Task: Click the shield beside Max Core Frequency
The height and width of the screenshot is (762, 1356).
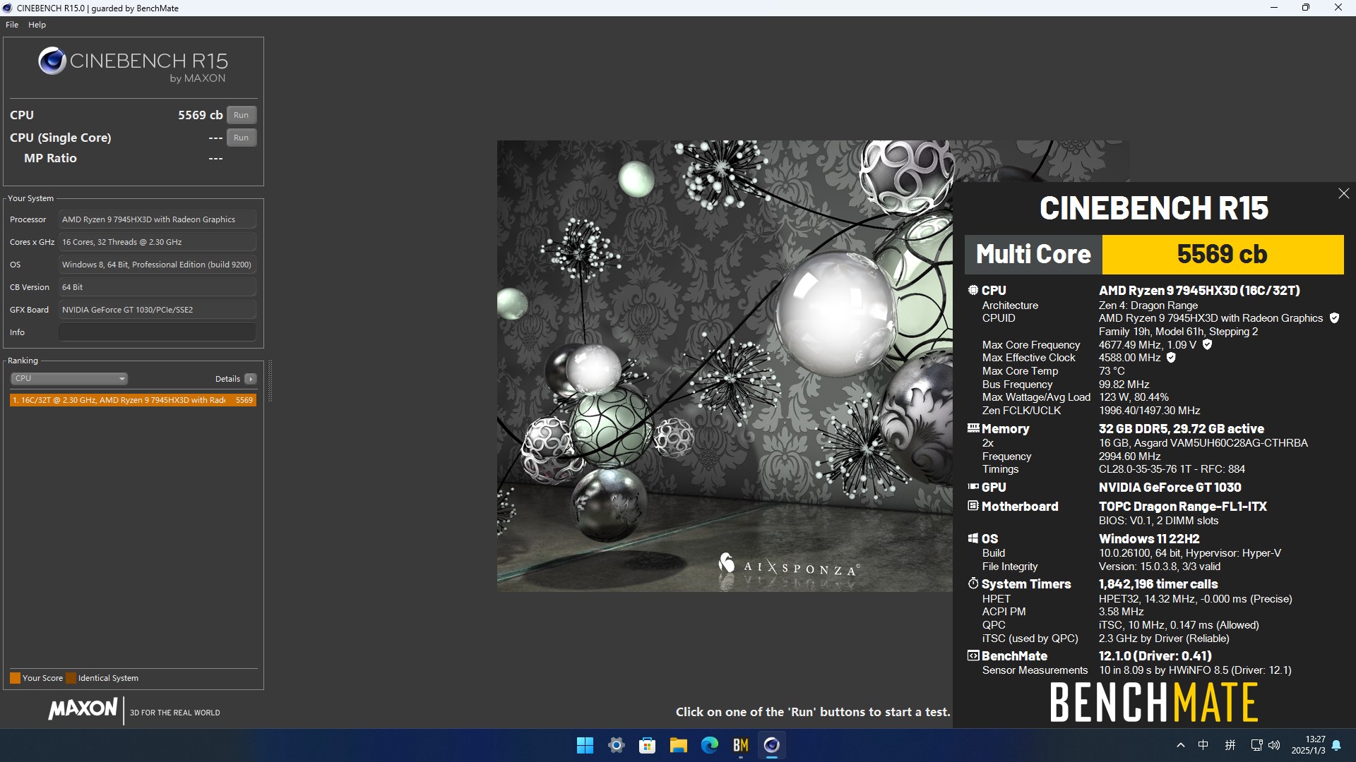Action: tap(1207, 344)
